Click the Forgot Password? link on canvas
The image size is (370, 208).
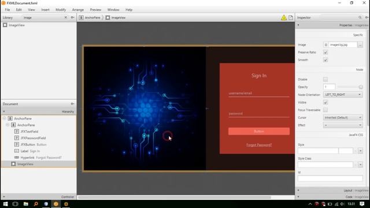259,145
